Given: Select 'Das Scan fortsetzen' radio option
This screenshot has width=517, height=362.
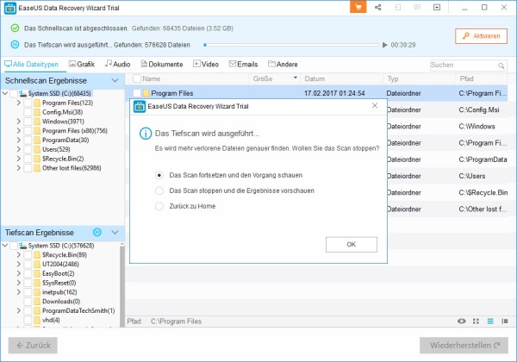Looking at the screenshot, I should tap(159, 175).
